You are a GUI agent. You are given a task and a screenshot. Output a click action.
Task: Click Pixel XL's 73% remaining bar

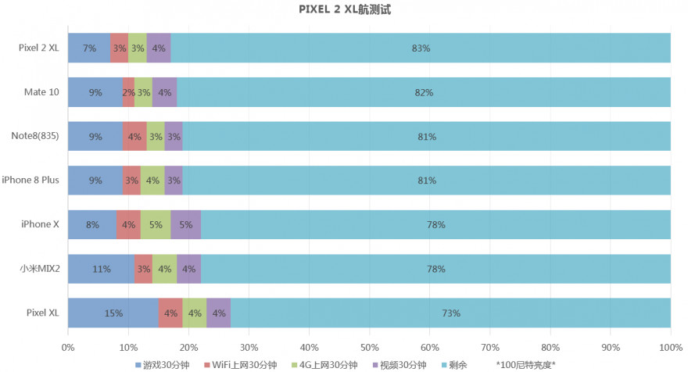click(x=450, y=313)
